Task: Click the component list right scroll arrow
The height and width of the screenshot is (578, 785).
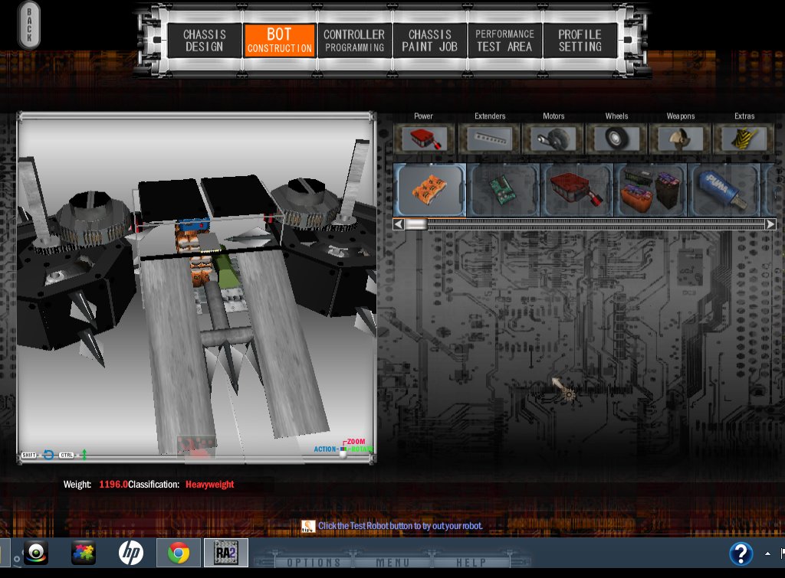Action: point(770,224)
